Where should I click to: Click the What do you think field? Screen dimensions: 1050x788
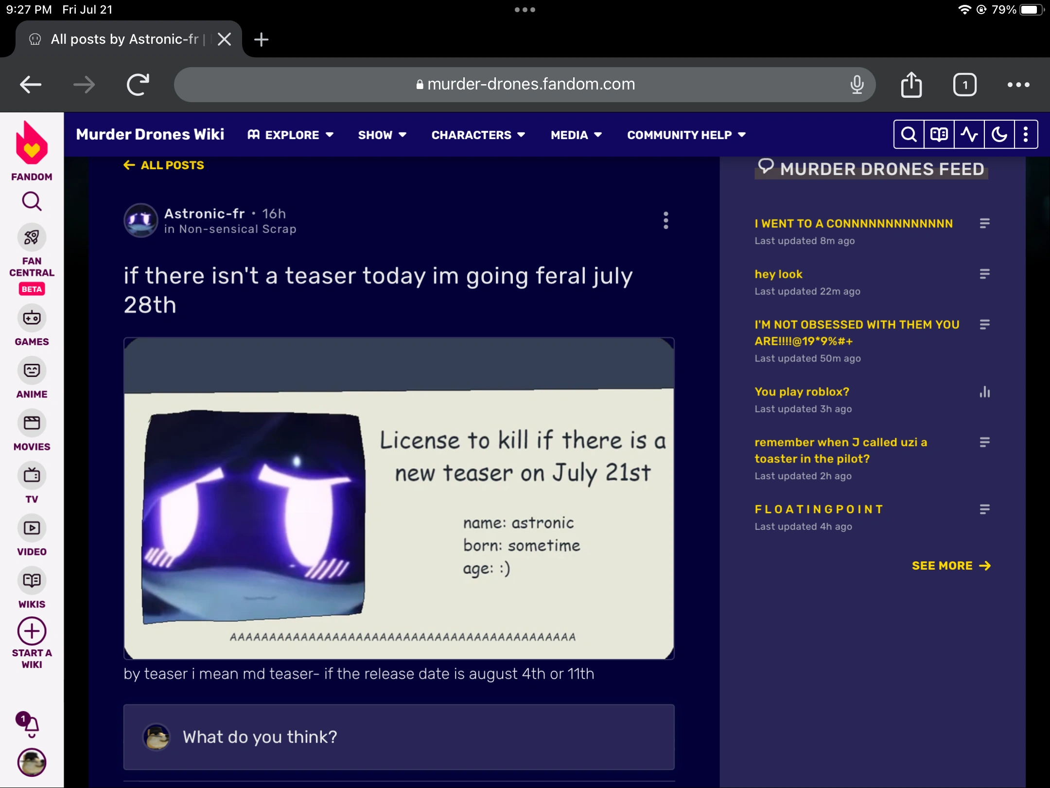tap(399, 737)
